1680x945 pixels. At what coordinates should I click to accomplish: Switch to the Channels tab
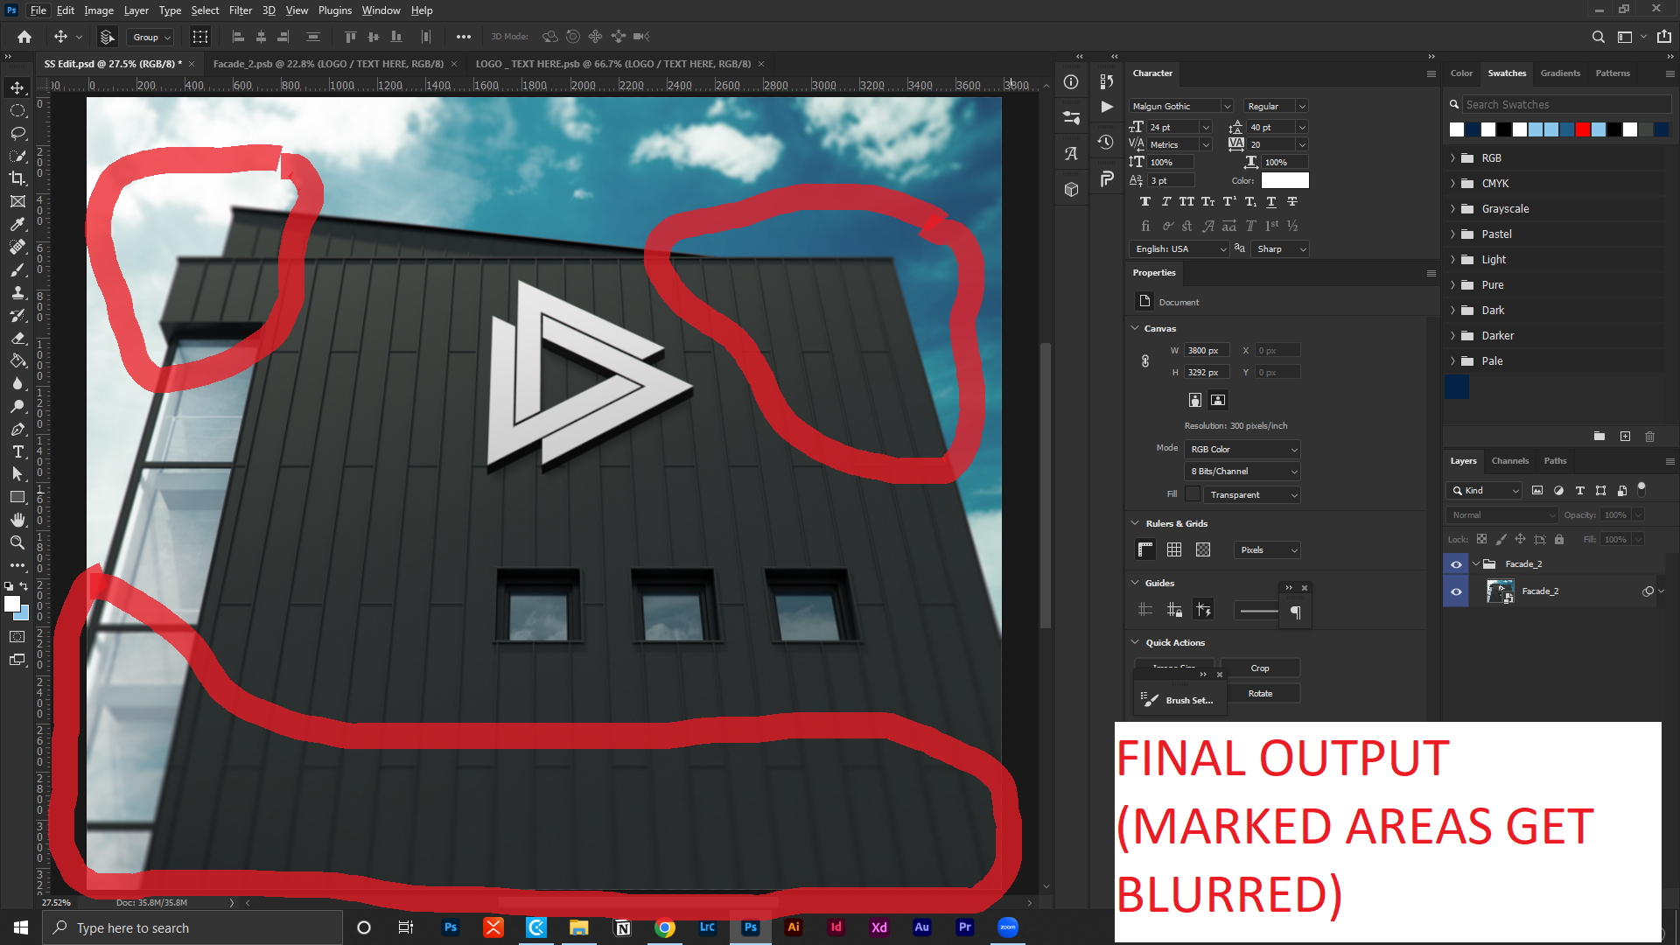click(x=1510, y=461)
